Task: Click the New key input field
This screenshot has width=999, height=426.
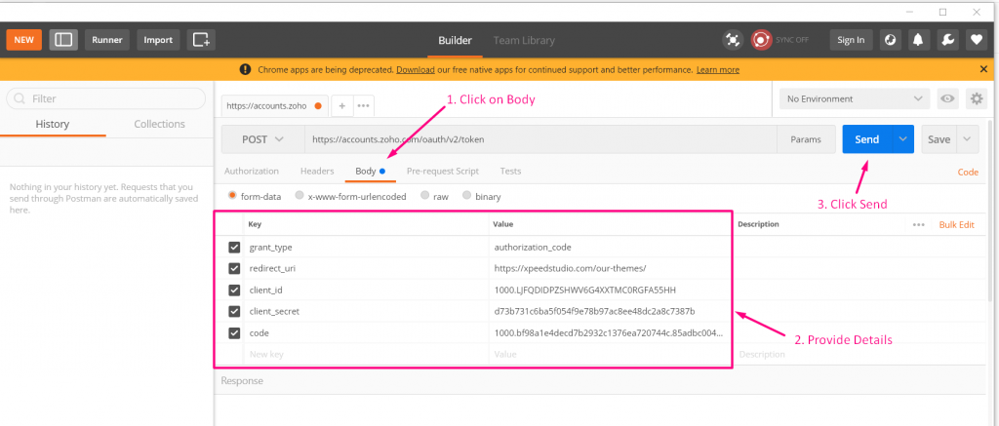Action: click(x=367, y=354)
